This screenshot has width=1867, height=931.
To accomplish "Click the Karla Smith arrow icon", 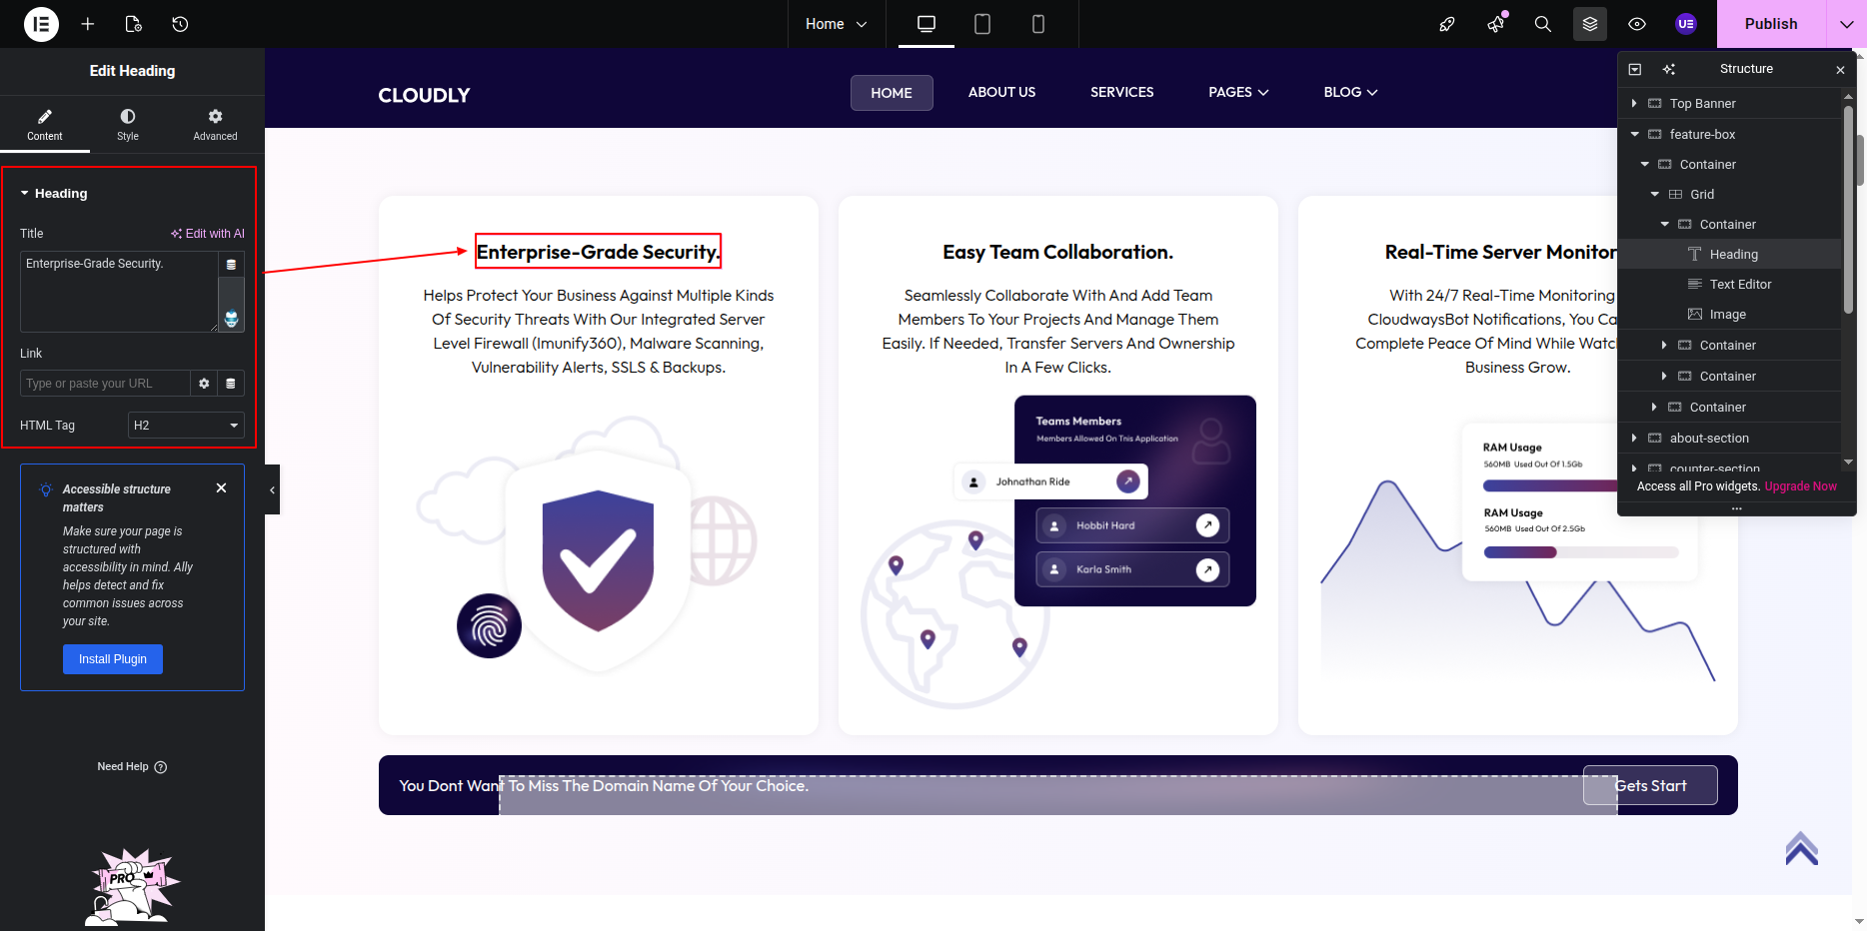I will [x=1207, y=569].
